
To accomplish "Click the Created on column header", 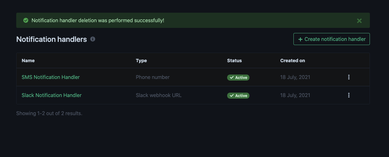I will [x=292, y=61].
